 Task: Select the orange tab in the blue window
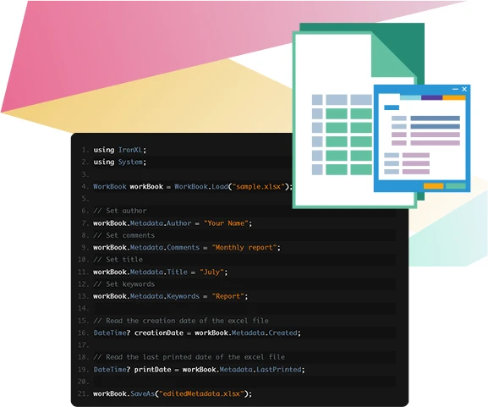coord(454,97)
